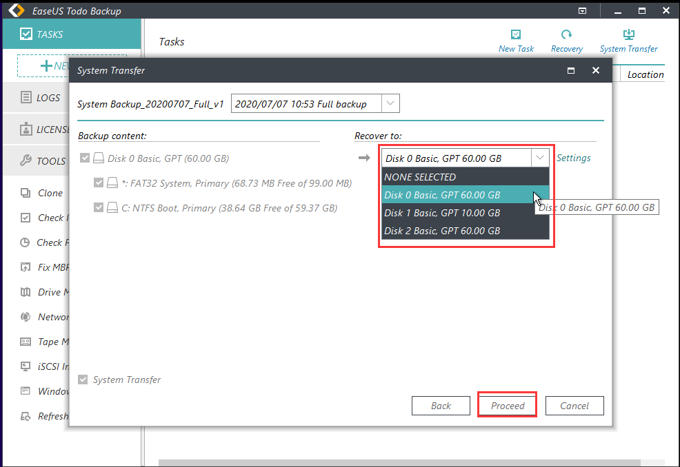Toggle the C: NTFS Boot partition checkbox
680x467 pixels.
(x=99, y=207)
